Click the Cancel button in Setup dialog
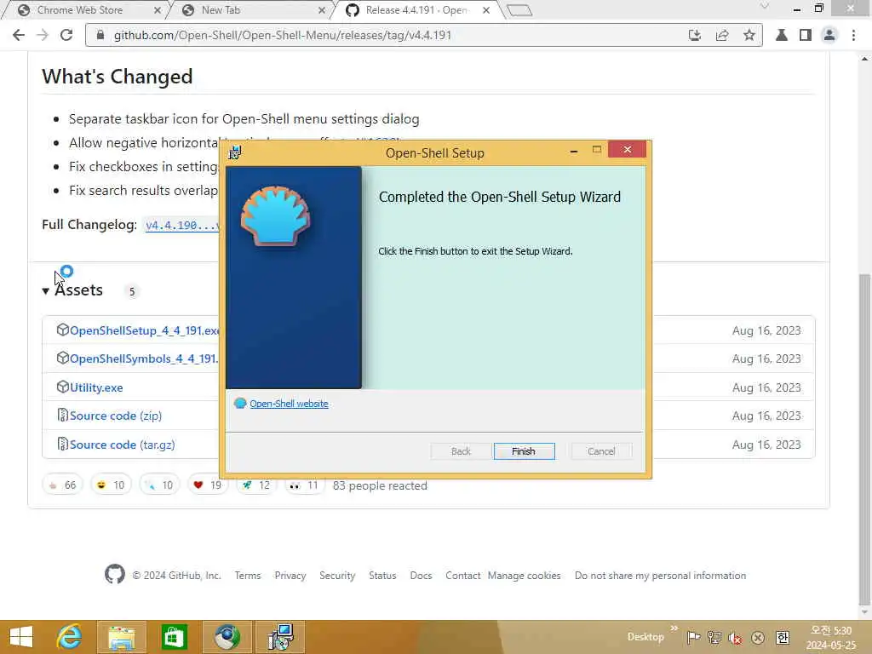Viewport: 872px width, 654px height. point(601,451)
